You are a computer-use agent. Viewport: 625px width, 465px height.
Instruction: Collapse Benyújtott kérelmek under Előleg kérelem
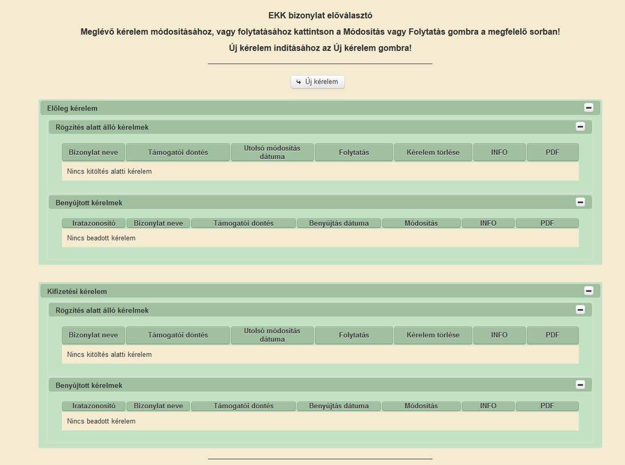point(580,202)
